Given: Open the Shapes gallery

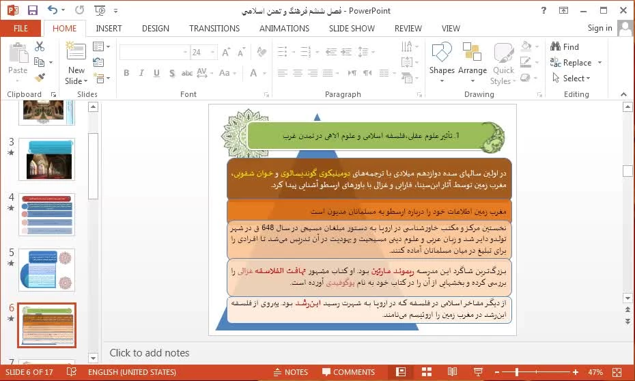Looking at the screenshot, I should click(442, 62).
